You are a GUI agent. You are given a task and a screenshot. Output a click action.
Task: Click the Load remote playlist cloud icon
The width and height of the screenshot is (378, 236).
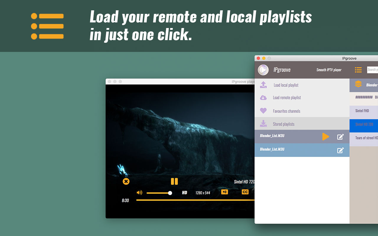point(263,98)
